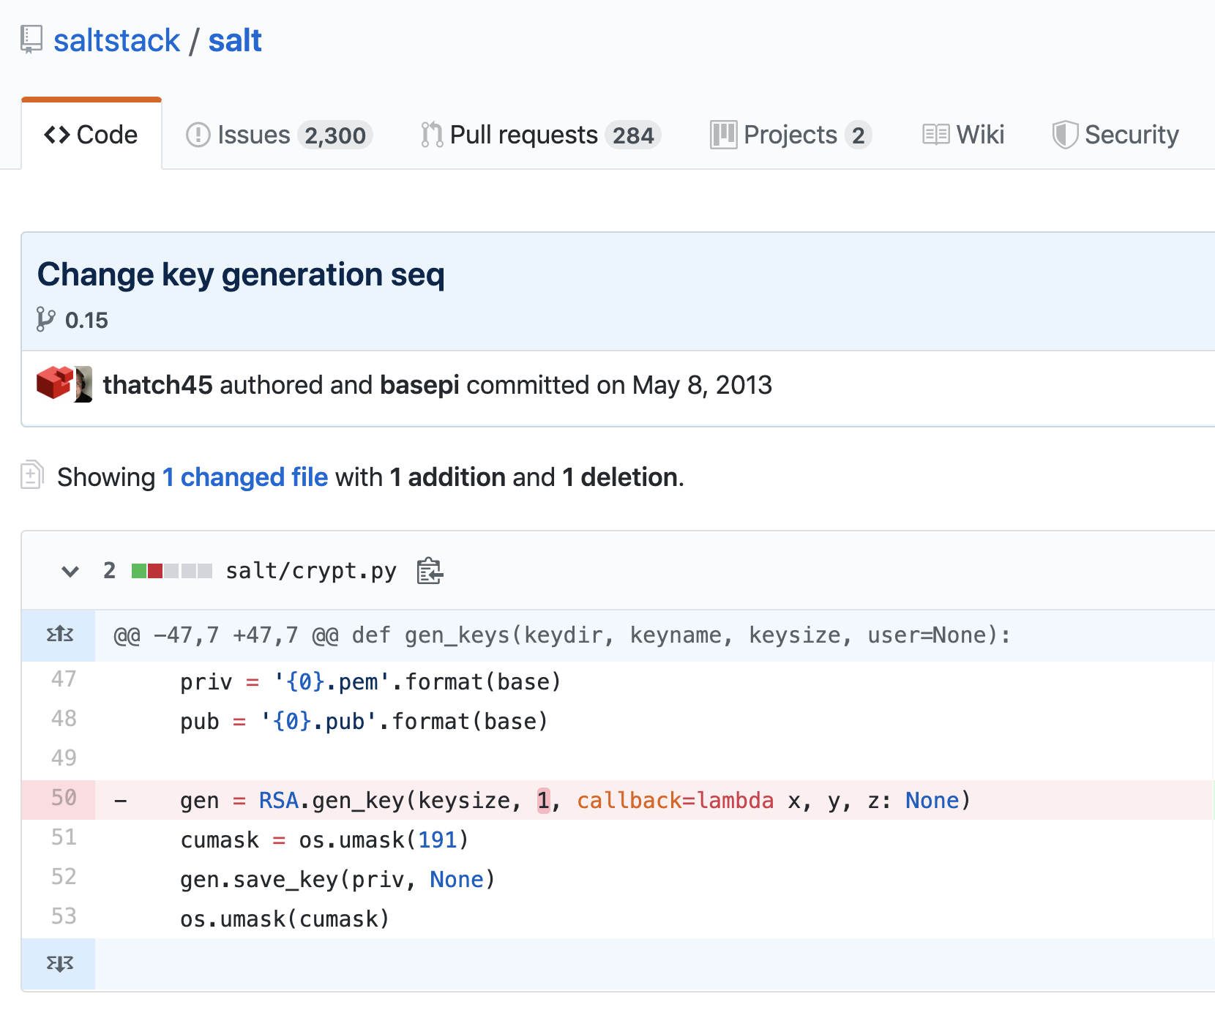Open basepi committer profile link
Image resolution: width=1215 pixels, height=1013 pixels.
[x=419, y=385]
